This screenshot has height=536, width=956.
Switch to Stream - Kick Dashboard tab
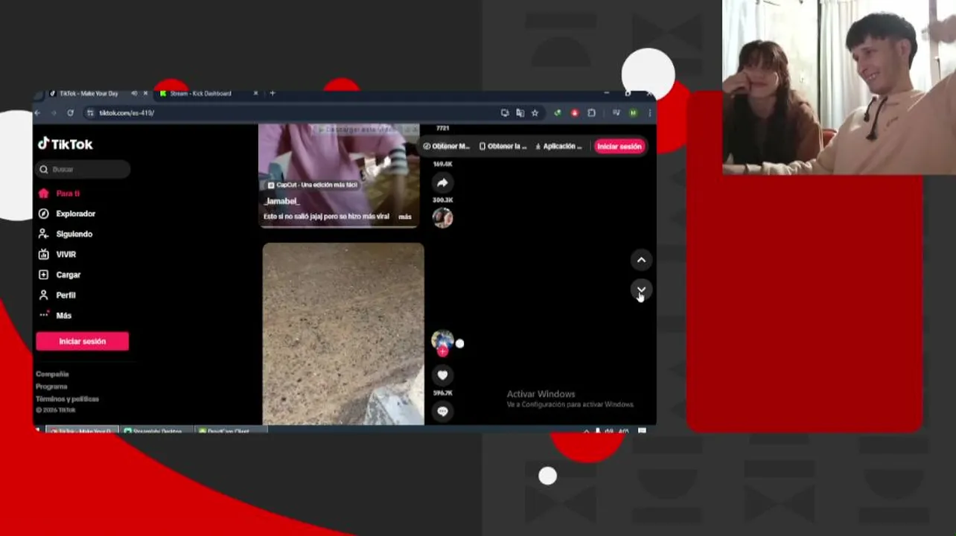[200, 94]
